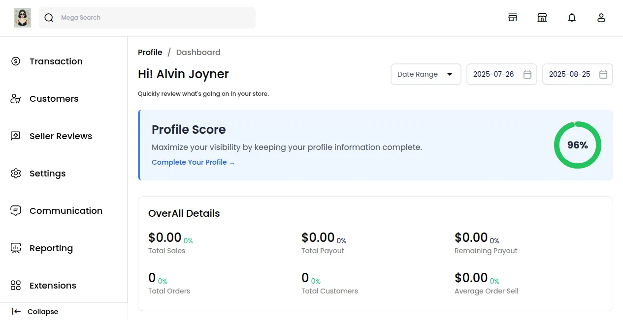This screenshot has width=623, height=320.
Task: Click the shop building icon in header
Action: (542, 18)
